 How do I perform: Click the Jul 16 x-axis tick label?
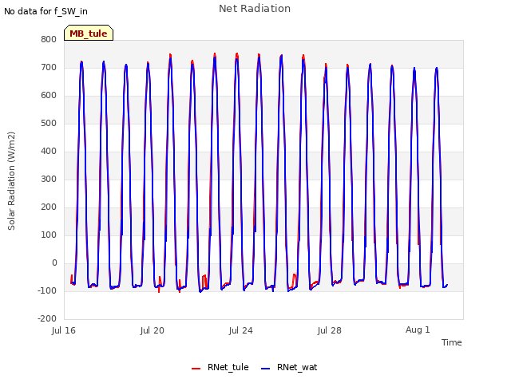(x=64, y=330)
